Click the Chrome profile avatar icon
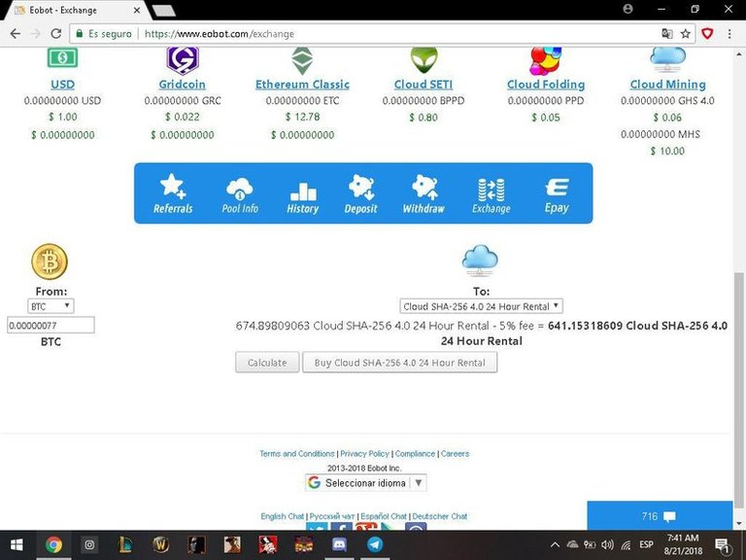Screen dimensions: 746x560 [x=628, y=9]
